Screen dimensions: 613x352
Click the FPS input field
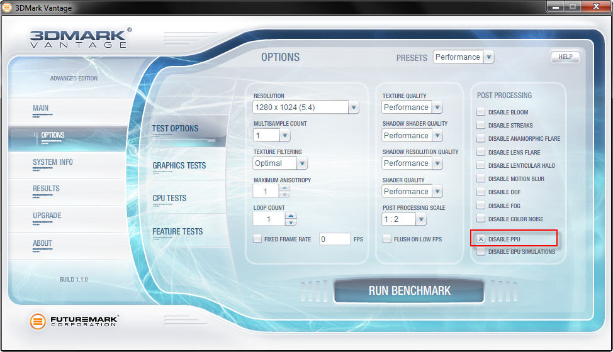click(x=335, y=239)
